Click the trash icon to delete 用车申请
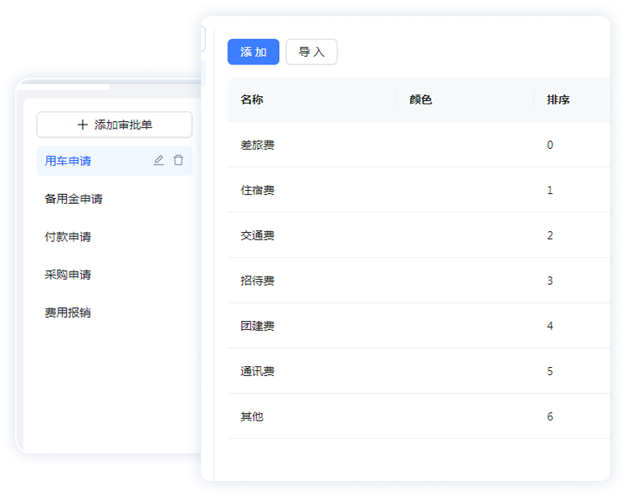This screenshot has height=498, width=627. (x=178, y=161)
